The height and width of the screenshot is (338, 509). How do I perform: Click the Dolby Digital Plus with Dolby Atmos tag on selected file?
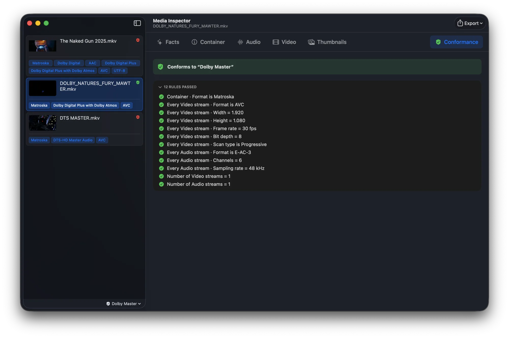pyautogui.click(x=85, y=105)
